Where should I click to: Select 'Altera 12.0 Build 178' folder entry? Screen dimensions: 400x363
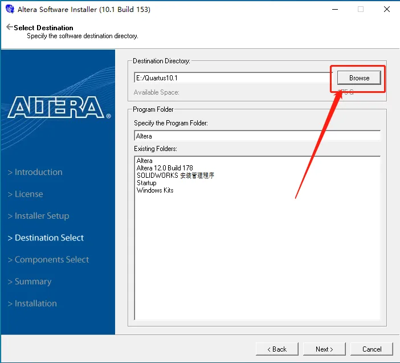coord(165,168)
